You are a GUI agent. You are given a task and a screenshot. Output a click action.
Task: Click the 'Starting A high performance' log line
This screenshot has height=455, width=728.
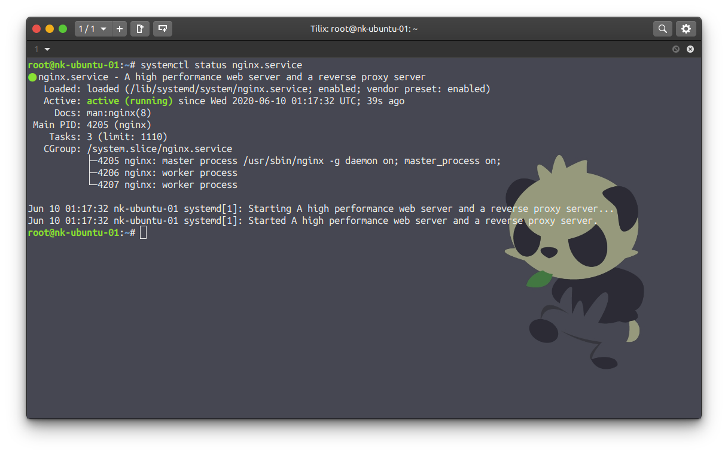click(x=321, y=209)
